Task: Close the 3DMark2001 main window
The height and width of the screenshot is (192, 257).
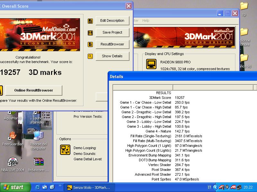Action: click(x=235, y=13)
